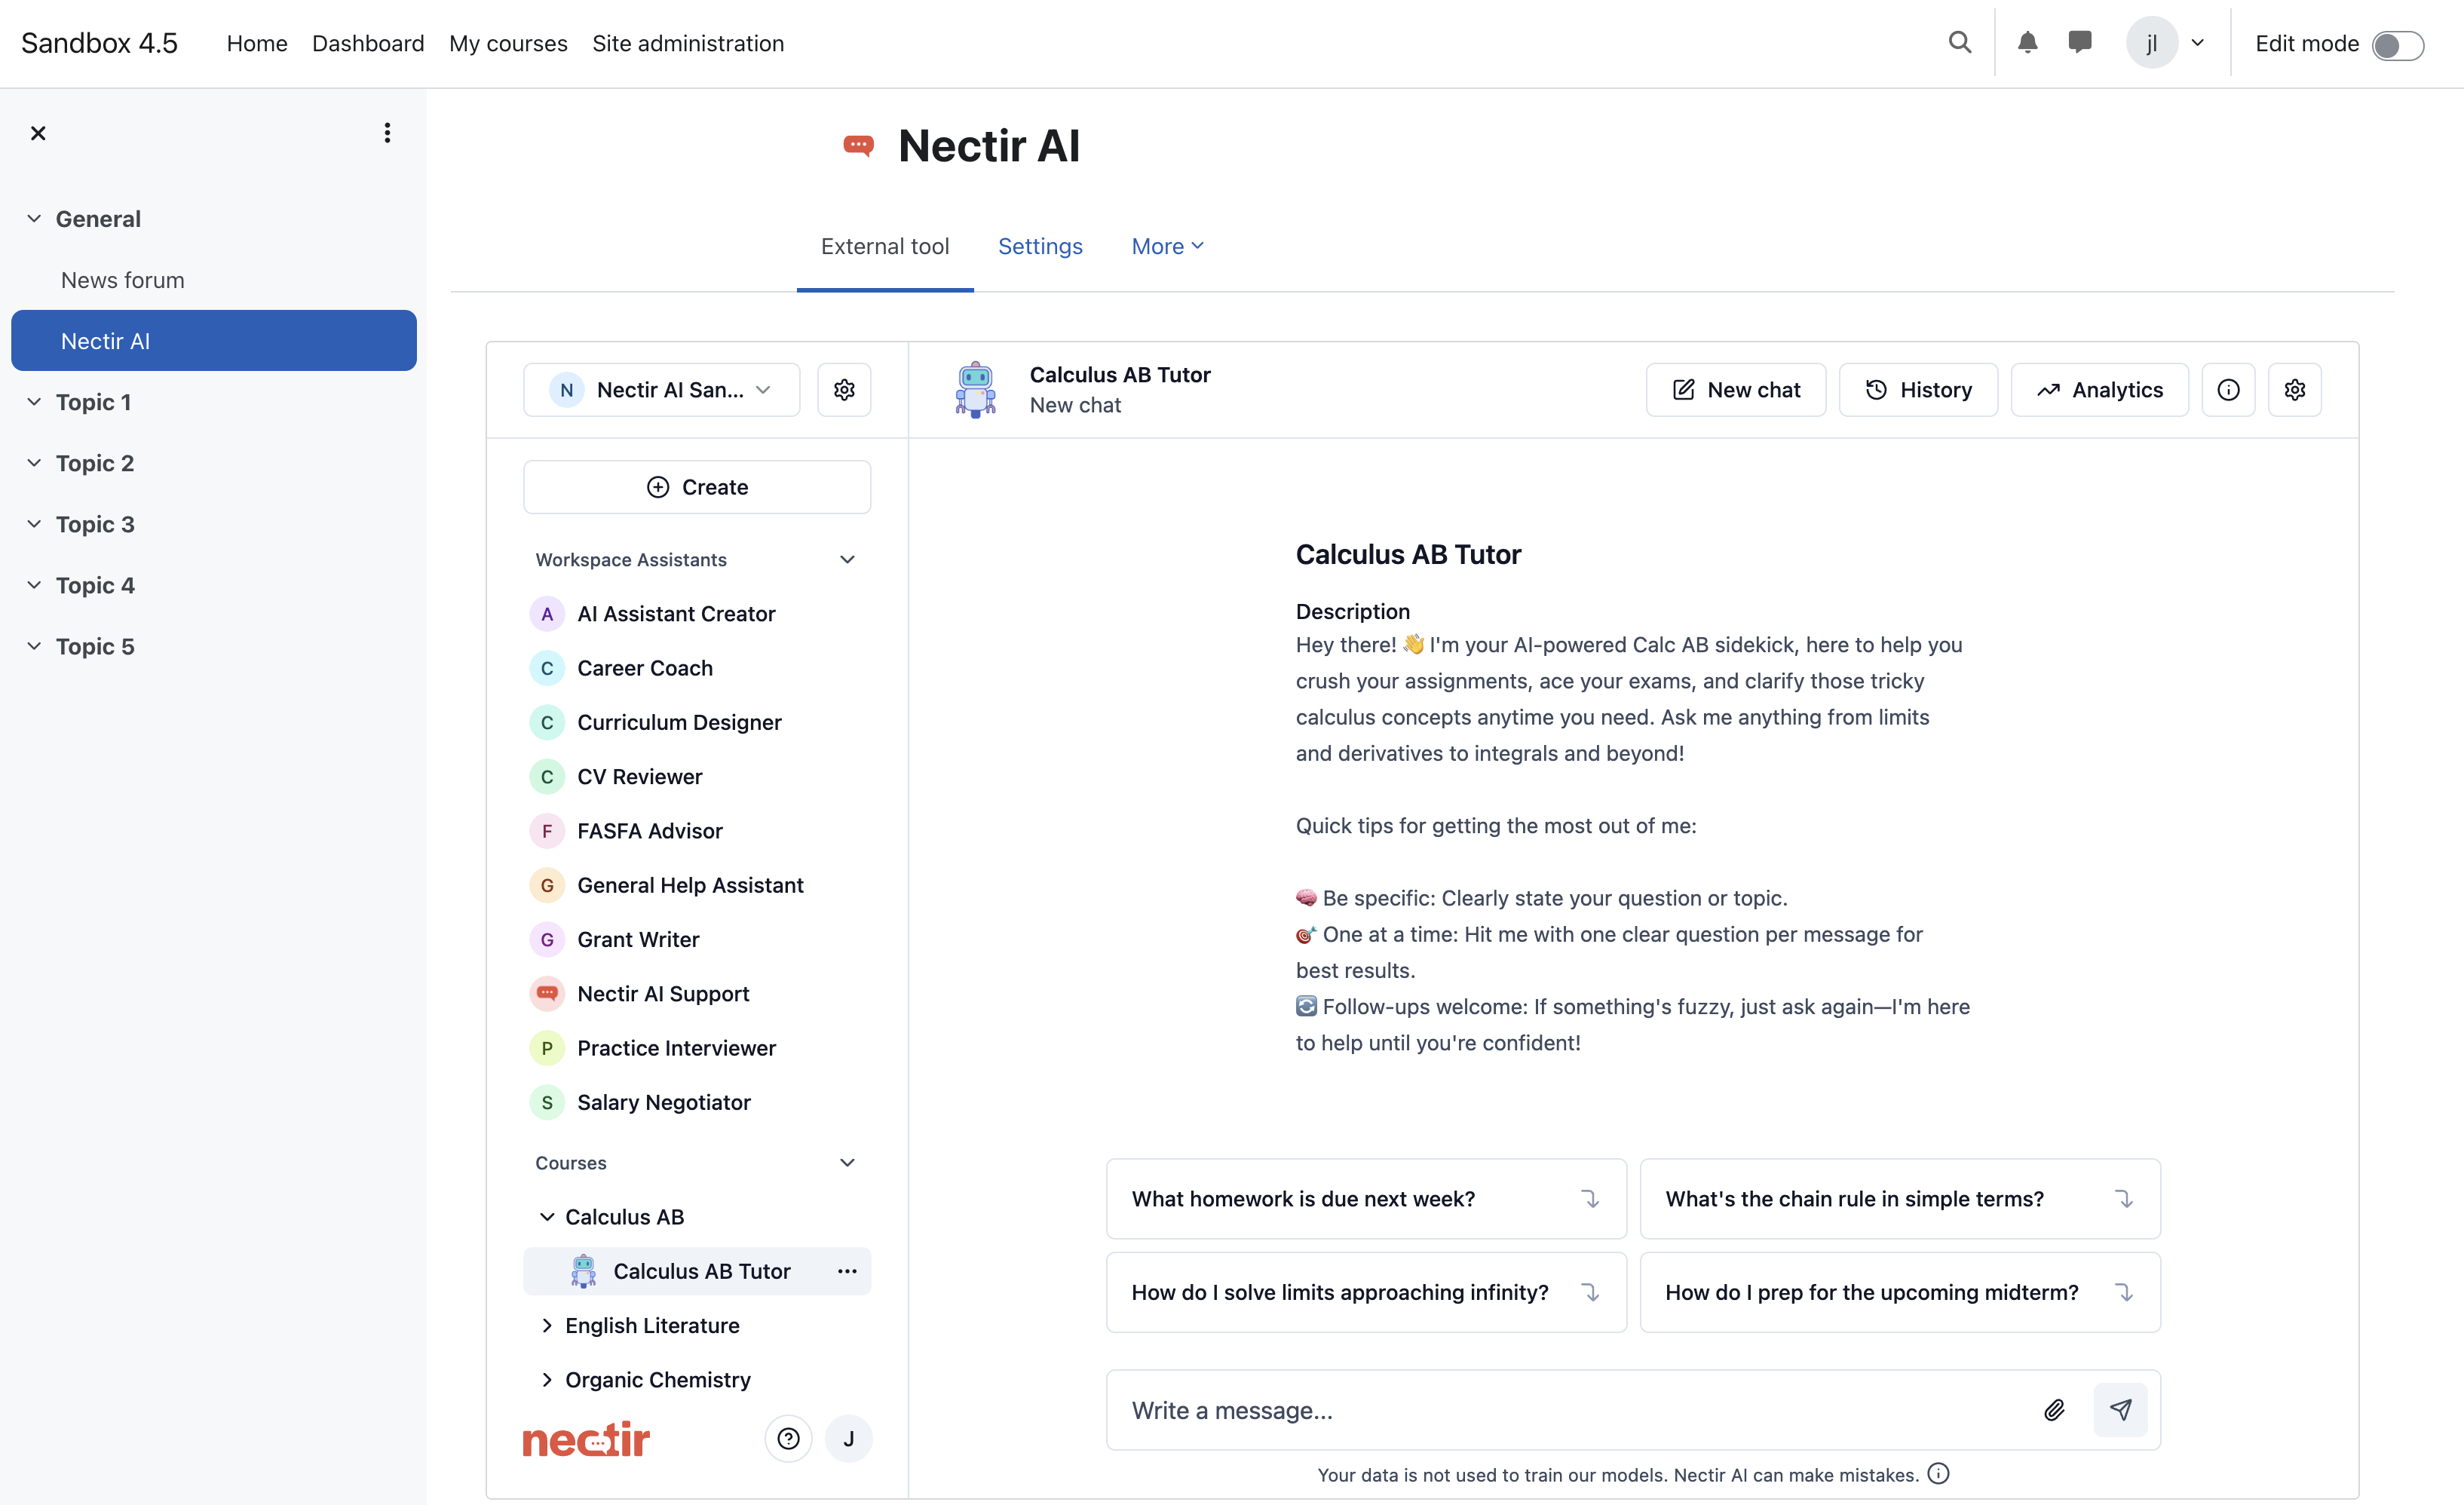This screenshot has height=1505, width=2464.
Task: Start a New chat
Action: tap(1736, 390)
